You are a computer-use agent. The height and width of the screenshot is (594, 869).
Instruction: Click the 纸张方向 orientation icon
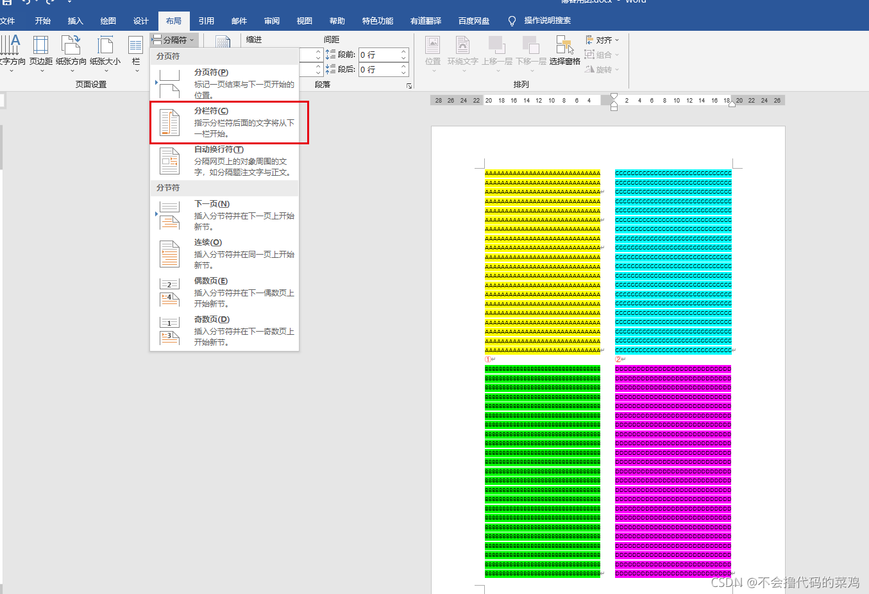pos(71,45)
